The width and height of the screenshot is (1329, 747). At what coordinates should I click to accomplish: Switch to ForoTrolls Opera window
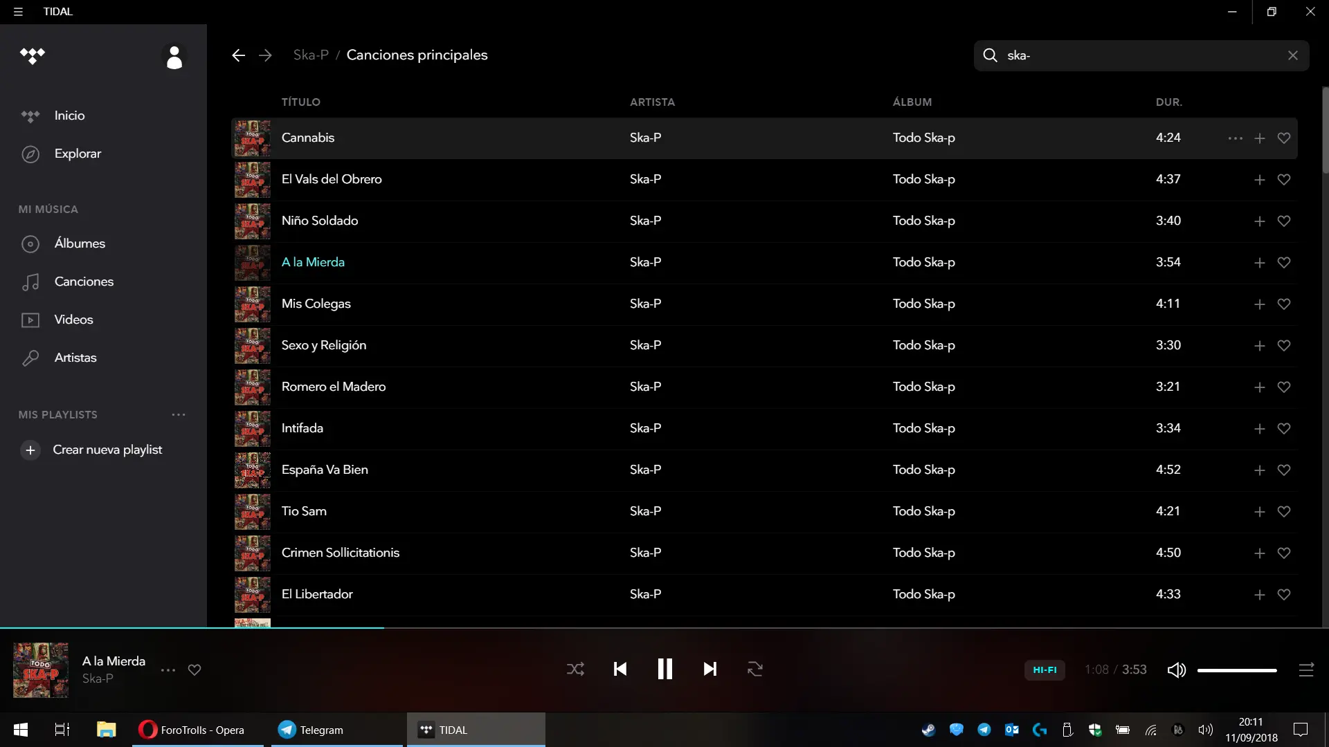click(198, 730)
